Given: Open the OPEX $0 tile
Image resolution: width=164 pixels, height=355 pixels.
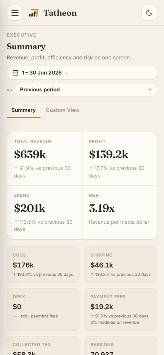Looking at the screenshot, I should click(x=43, y=309).
